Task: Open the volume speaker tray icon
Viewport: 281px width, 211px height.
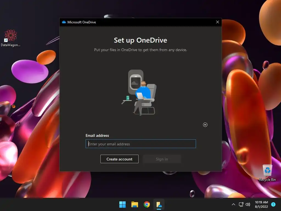Action: click(x=248, y=204)
